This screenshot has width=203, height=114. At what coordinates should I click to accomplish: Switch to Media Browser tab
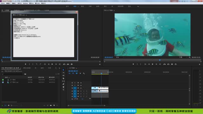27,68
